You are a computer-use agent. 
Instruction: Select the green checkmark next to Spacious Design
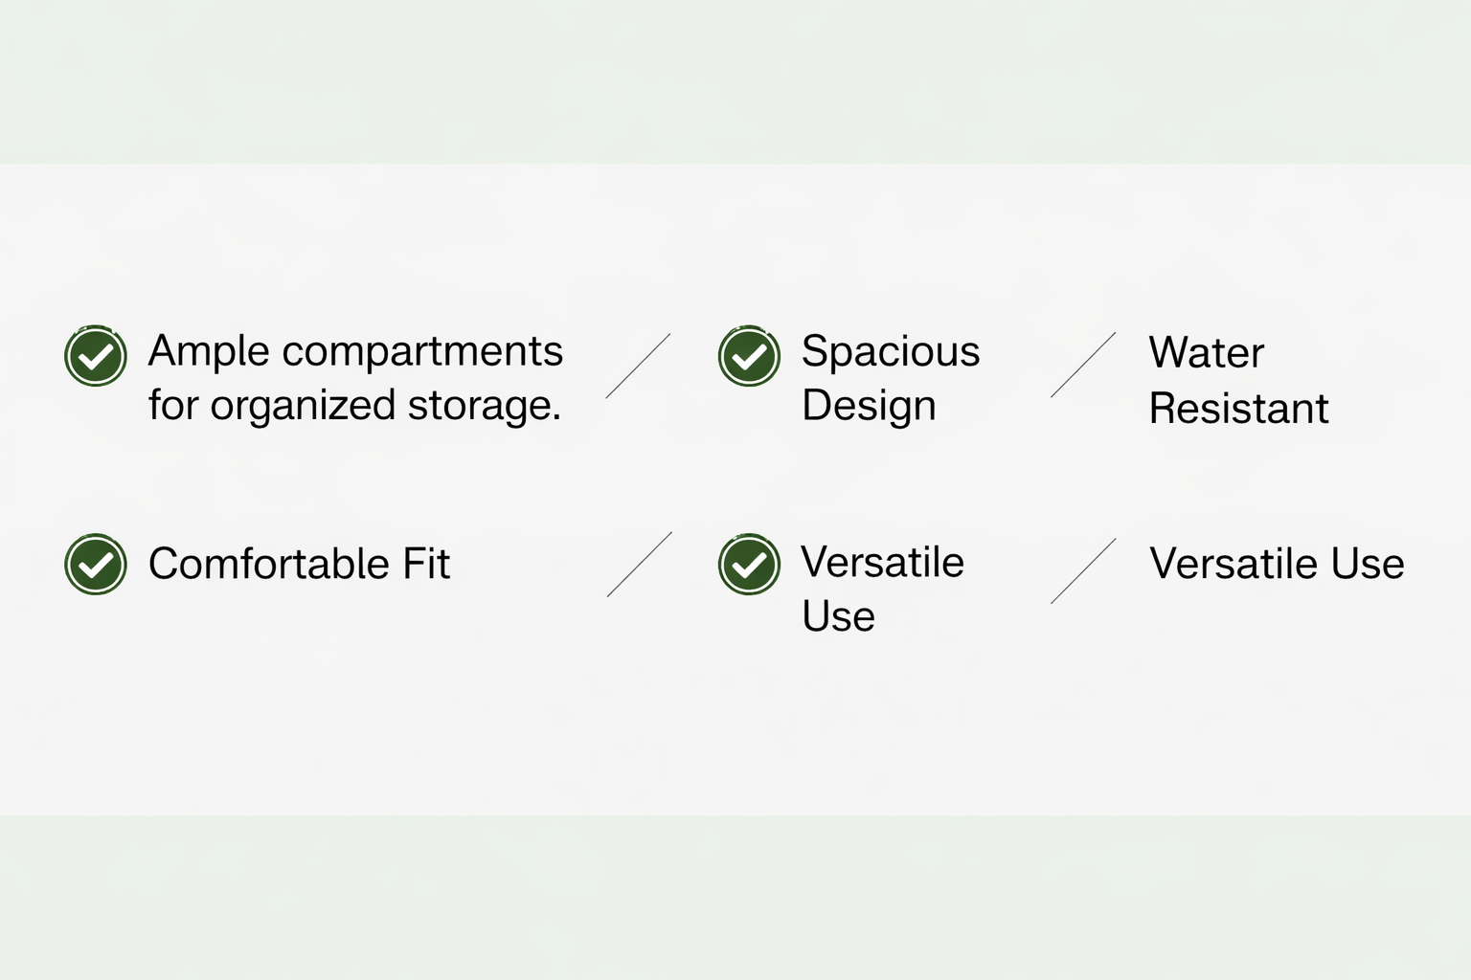point(749,356)
